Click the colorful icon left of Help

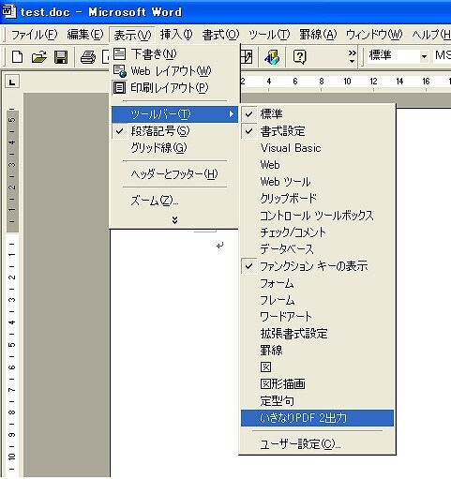click(272, 57)
